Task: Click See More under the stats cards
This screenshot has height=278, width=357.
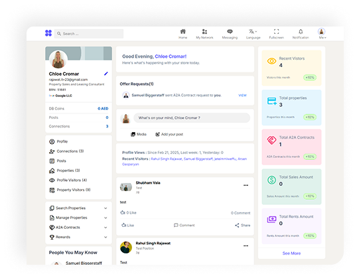Action: [291, 253]
